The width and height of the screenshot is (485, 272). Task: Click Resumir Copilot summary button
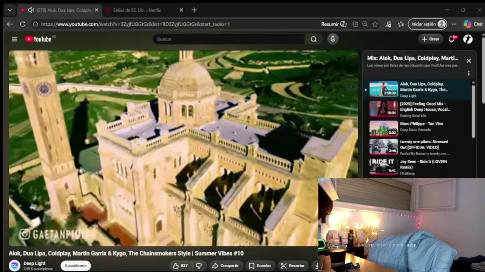click(x=334, y=24)
